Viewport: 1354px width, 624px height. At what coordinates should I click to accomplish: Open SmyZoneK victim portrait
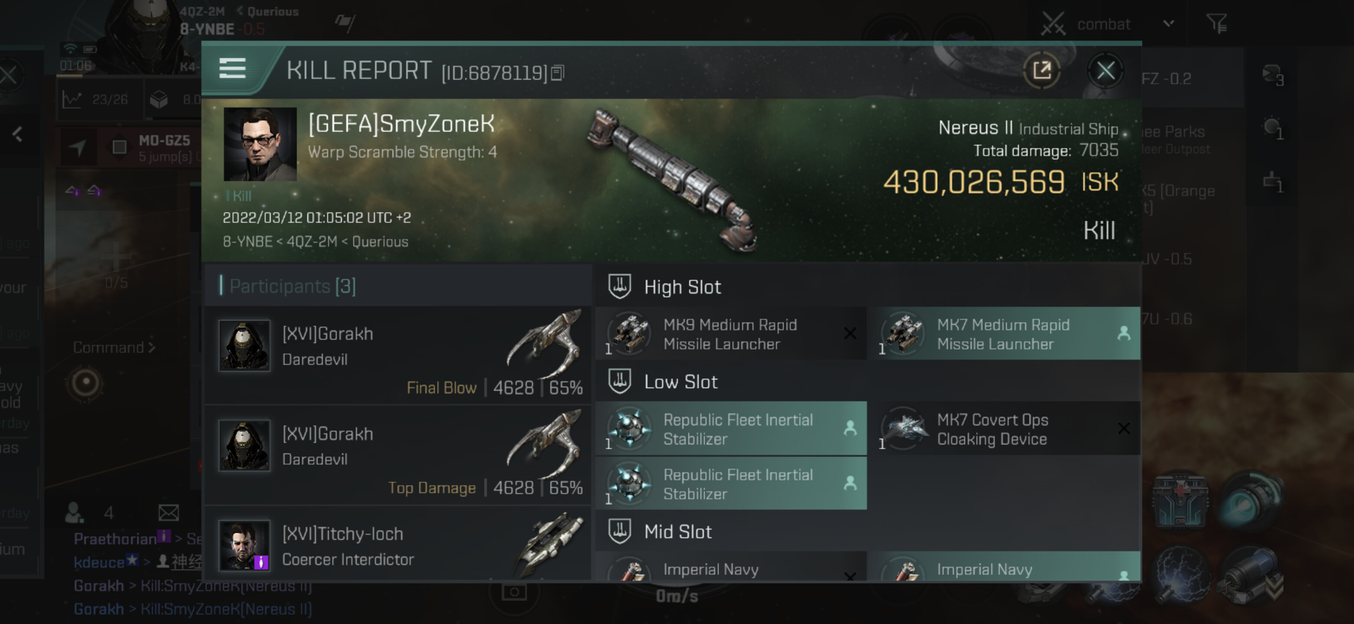point(260,144)
